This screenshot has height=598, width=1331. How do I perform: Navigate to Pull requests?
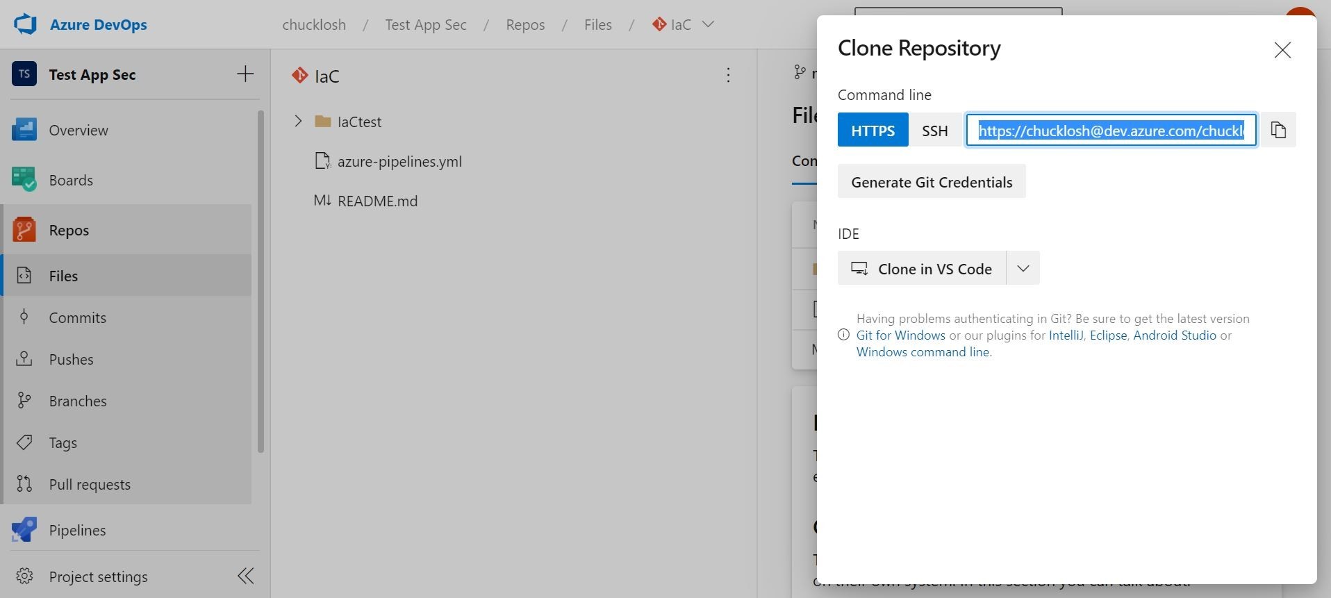[90, 484]
